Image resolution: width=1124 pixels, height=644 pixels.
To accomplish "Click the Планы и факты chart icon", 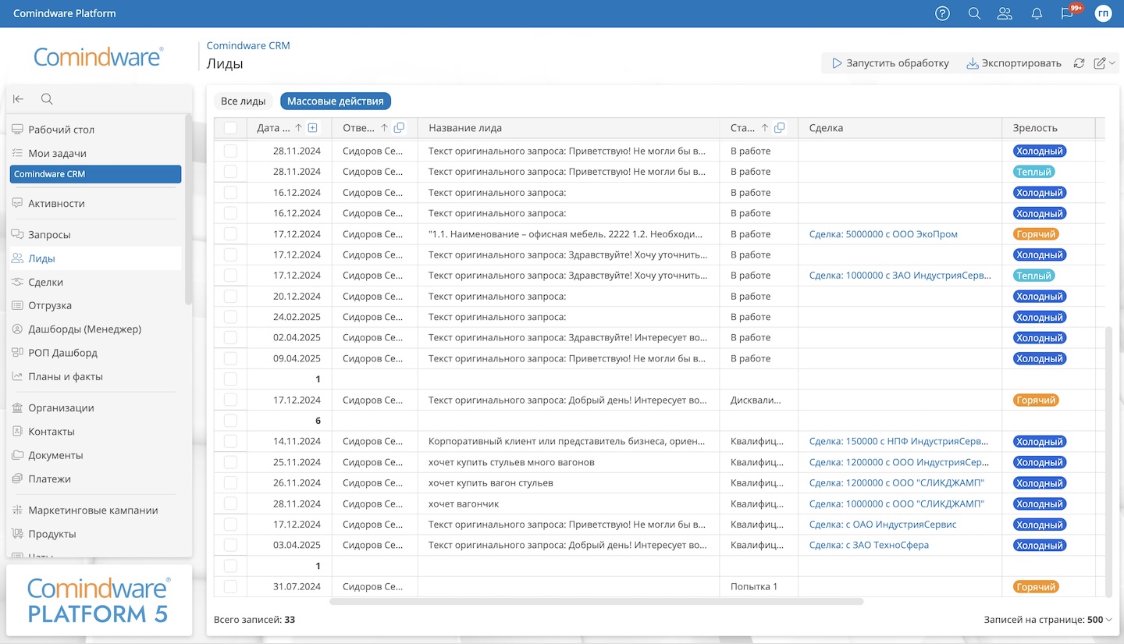I will tap(17, 376).
